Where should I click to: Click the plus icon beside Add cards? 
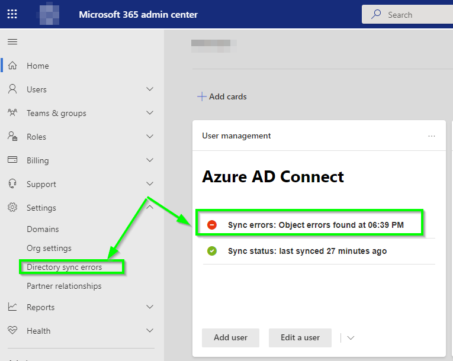202,96
